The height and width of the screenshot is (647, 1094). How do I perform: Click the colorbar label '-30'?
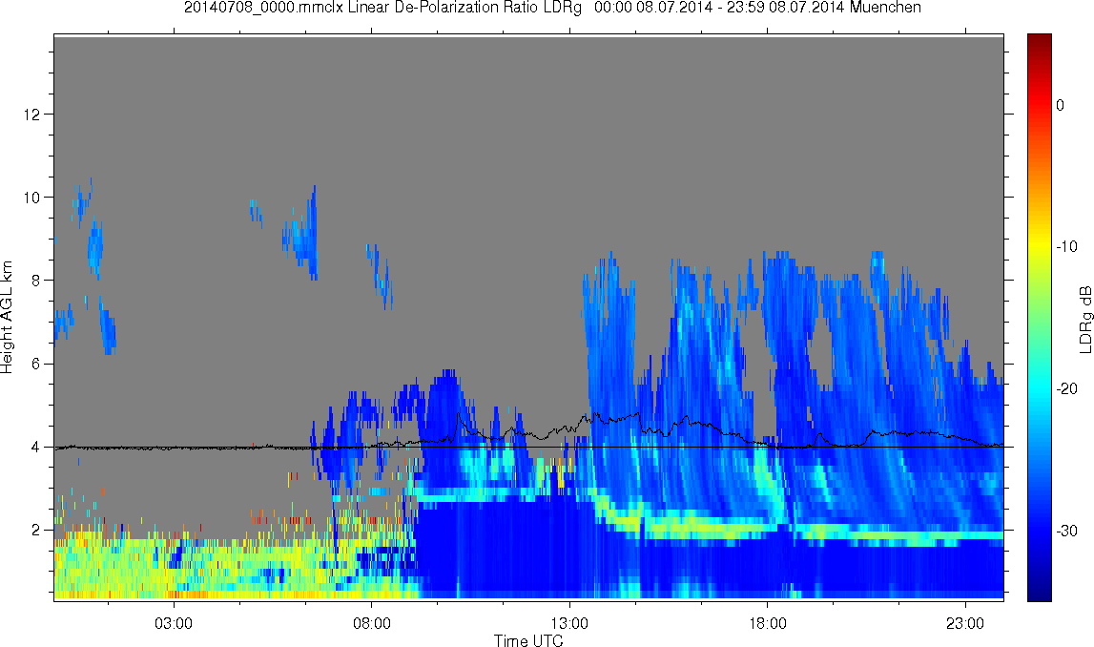[x=1066, y=532]
